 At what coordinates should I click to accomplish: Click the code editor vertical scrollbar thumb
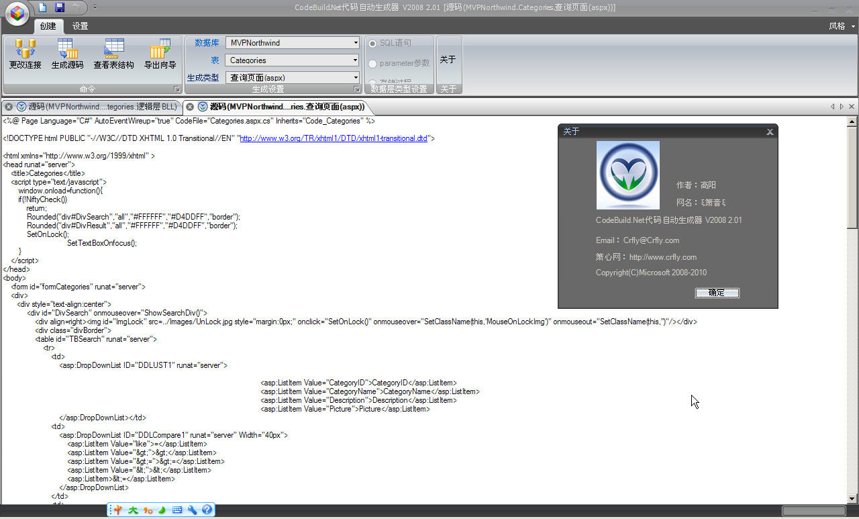[x=852, y=178]
